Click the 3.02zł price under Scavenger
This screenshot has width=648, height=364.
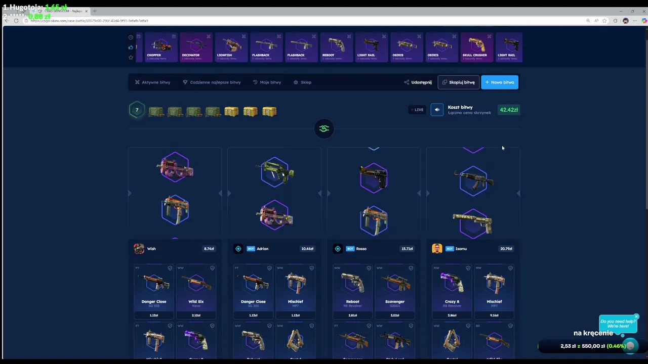[x=395, y=315]
